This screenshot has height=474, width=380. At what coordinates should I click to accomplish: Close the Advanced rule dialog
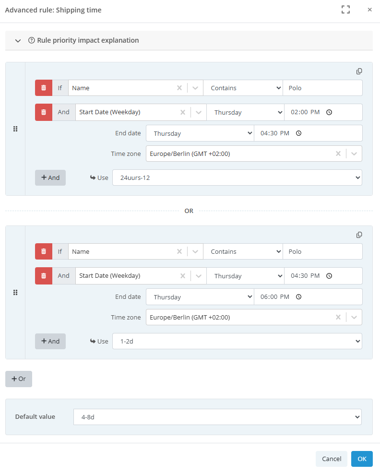(x=369, y=10)
